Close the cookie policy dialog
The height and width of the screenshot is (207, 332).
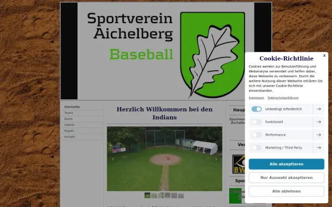(324, 56)
